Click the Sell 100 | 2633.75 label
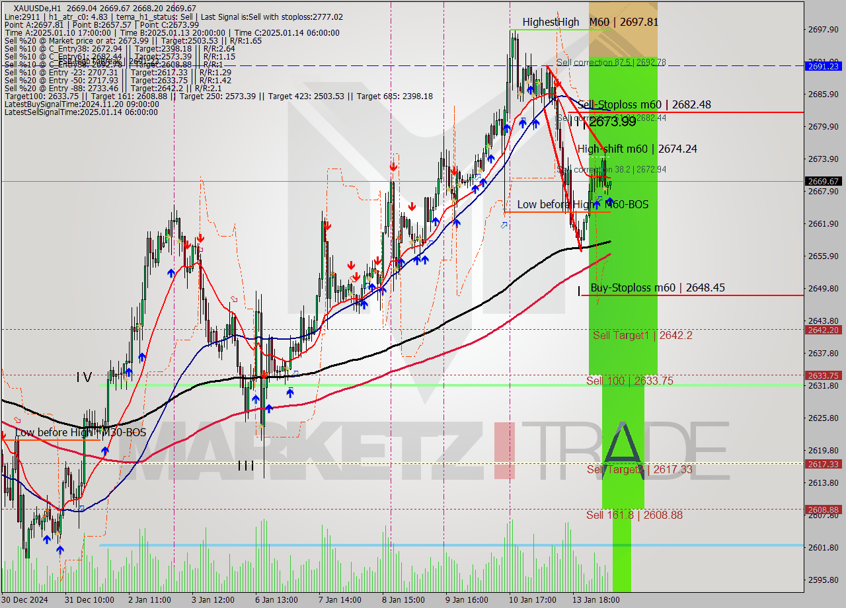Image resolution: width=846 pixels, height=608 pixels. (630, 381)
